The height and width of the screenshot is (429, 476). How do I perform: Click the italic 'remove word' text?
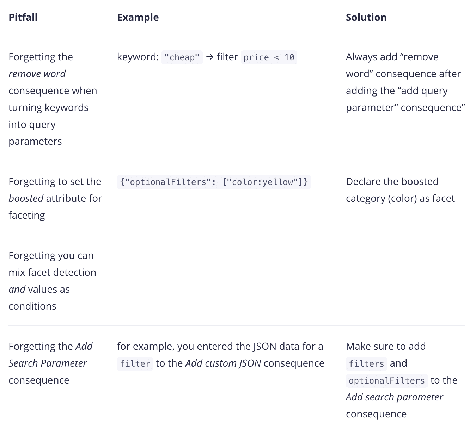coord(37,74)
